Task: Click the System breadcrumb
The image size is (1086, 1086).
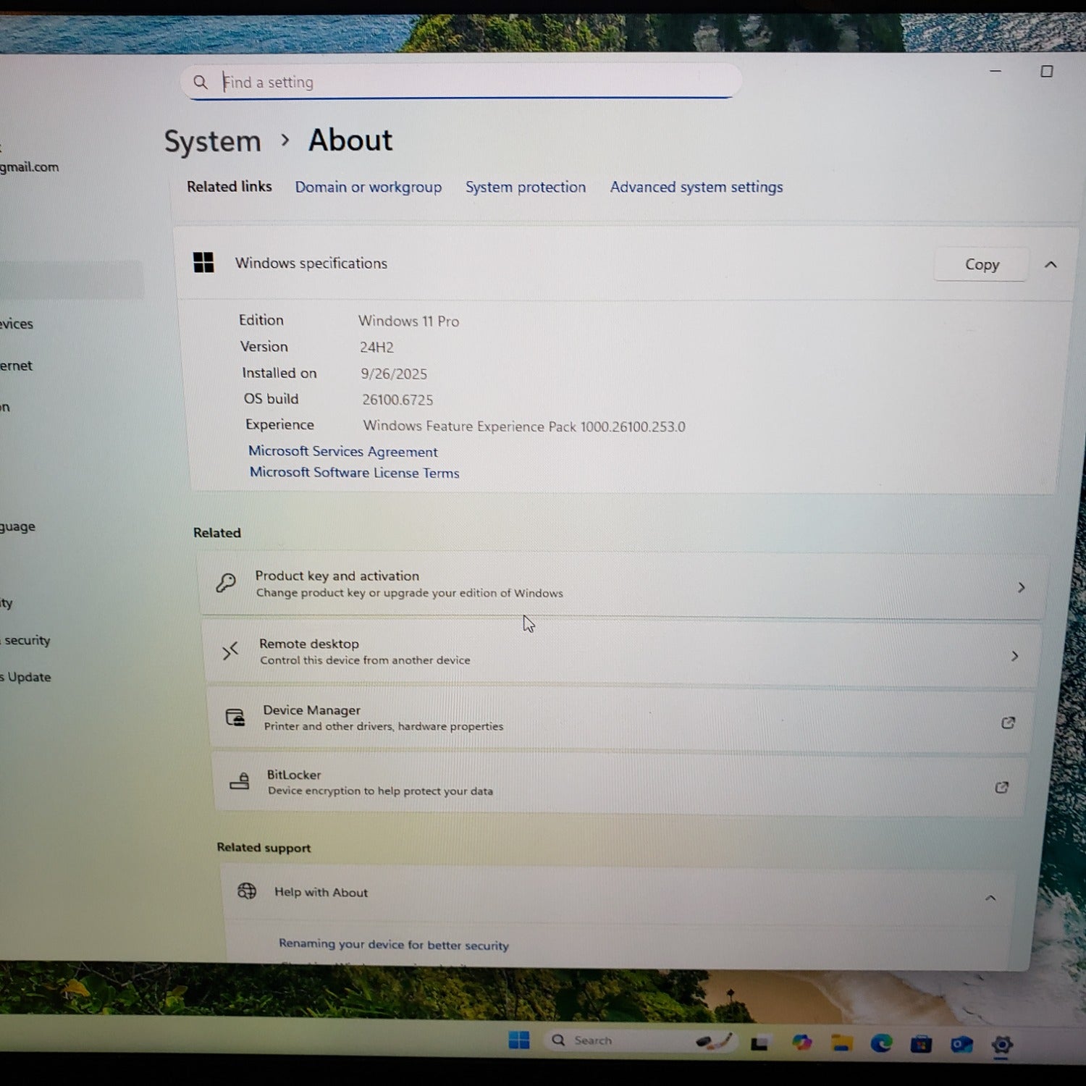Action: point(212,141)
